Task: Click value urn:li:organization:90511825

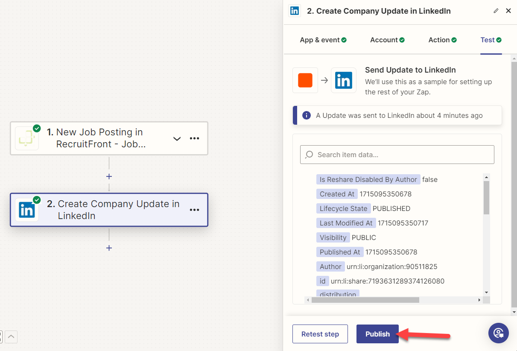Action: coord(392,266)
